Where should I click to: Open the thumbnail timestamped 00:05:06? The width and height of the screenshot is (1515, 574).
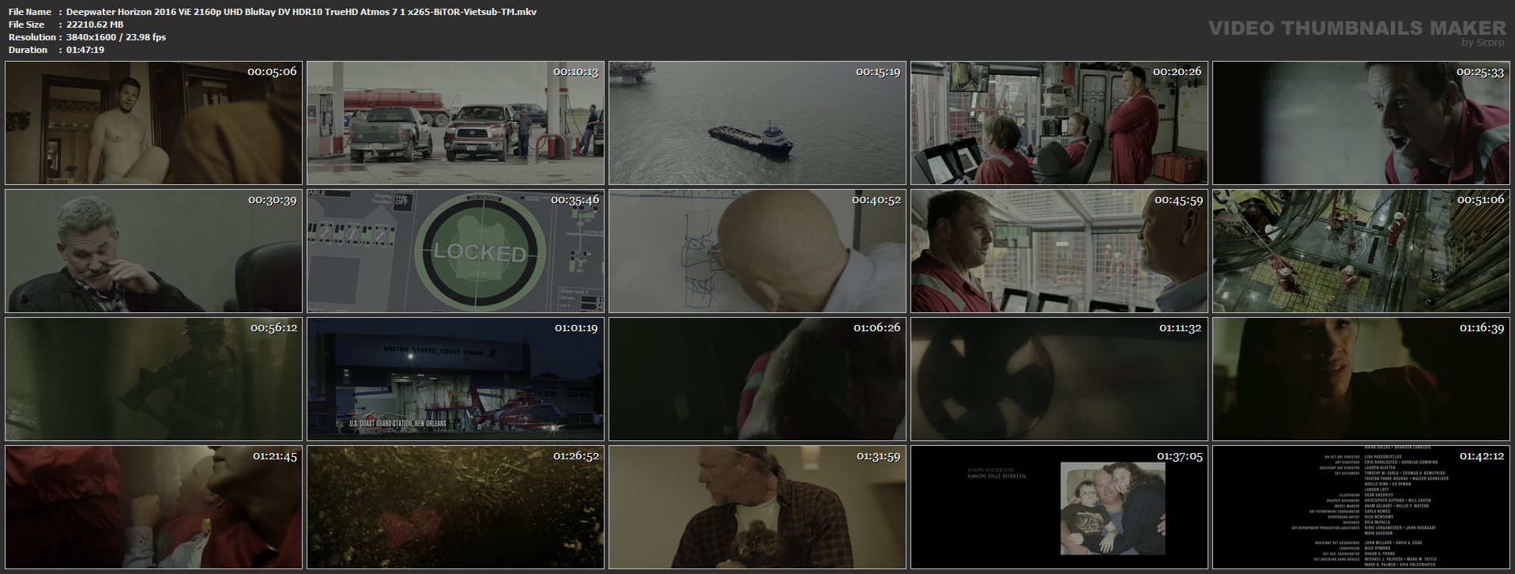[x=153, y=123]
